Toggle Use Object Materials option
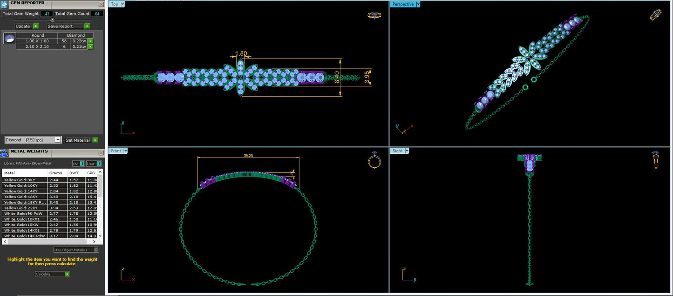Viewport: 673px width, 296px height. tap(76, 250)
